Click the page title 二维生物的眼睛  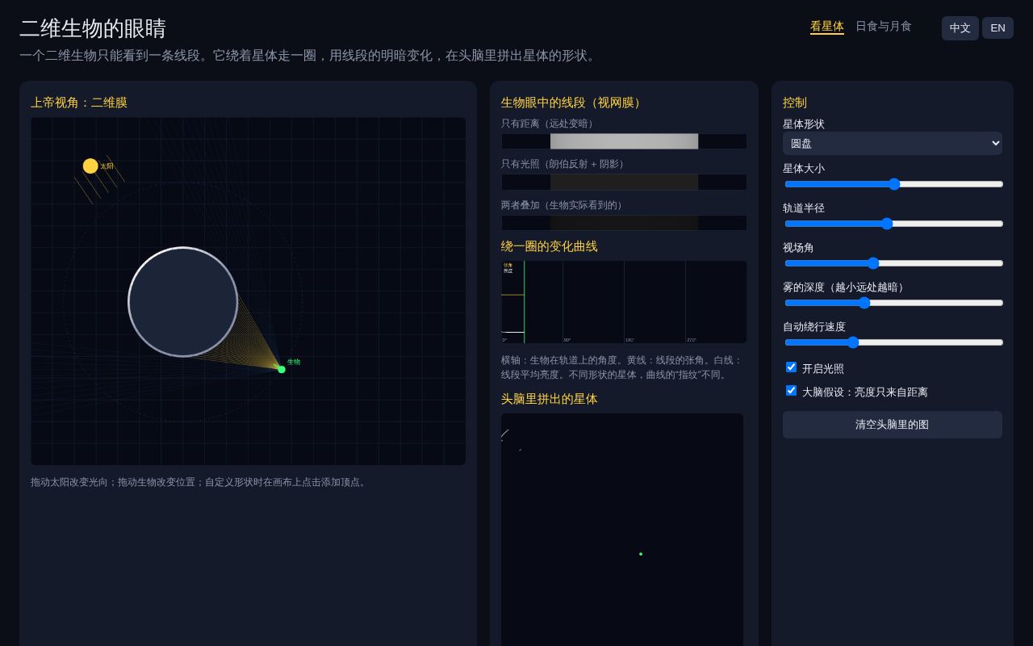coord(93,29)
